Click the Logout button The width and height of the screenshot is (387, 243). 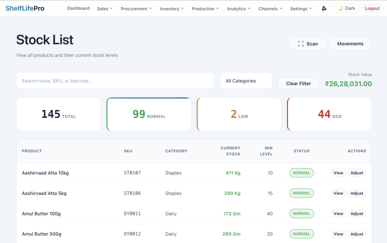[372, 8]
